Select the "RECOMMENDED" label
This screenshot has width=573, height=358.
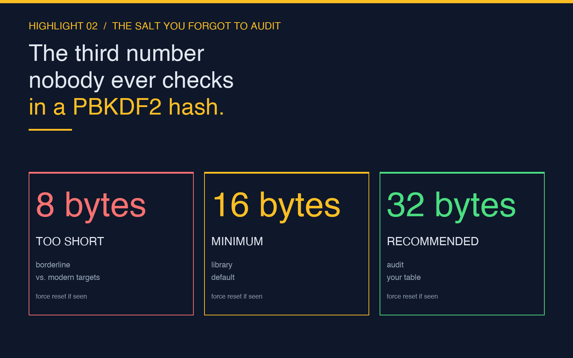[433, 241]
